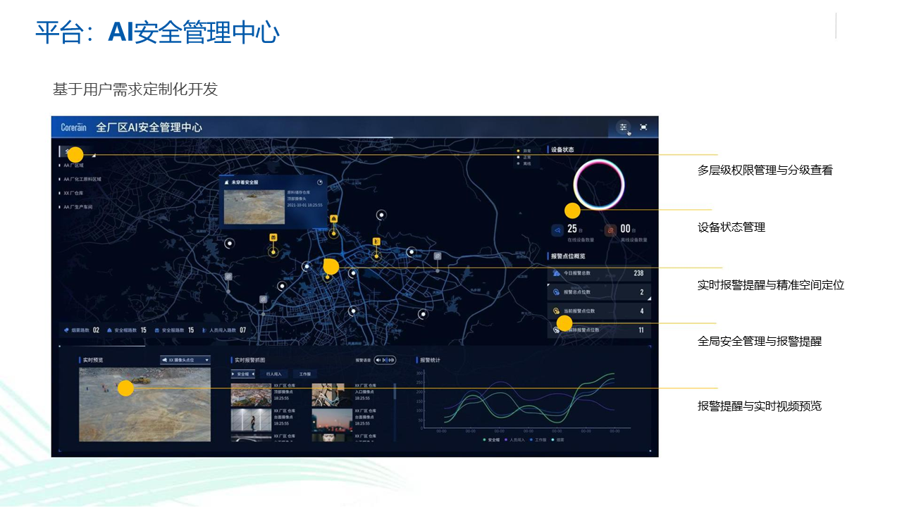Toggle the 烟雾 series in chart legend

558,440
